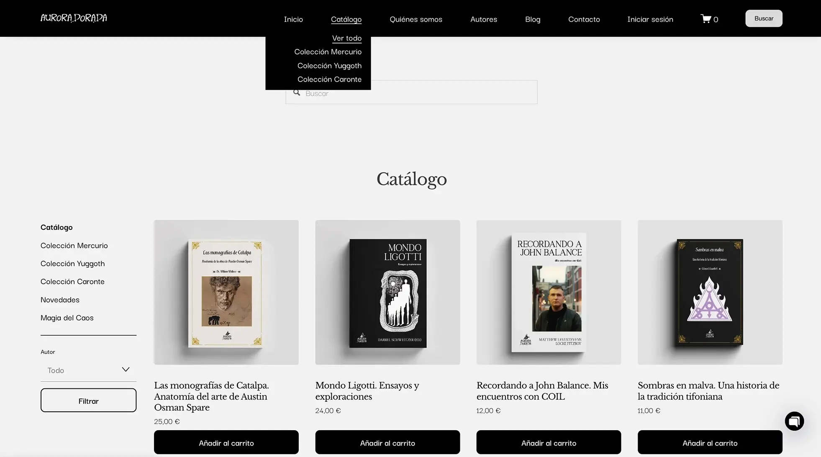Open the Catálogo navigation menu
The image size is (821, 457).
pos(346,19)
